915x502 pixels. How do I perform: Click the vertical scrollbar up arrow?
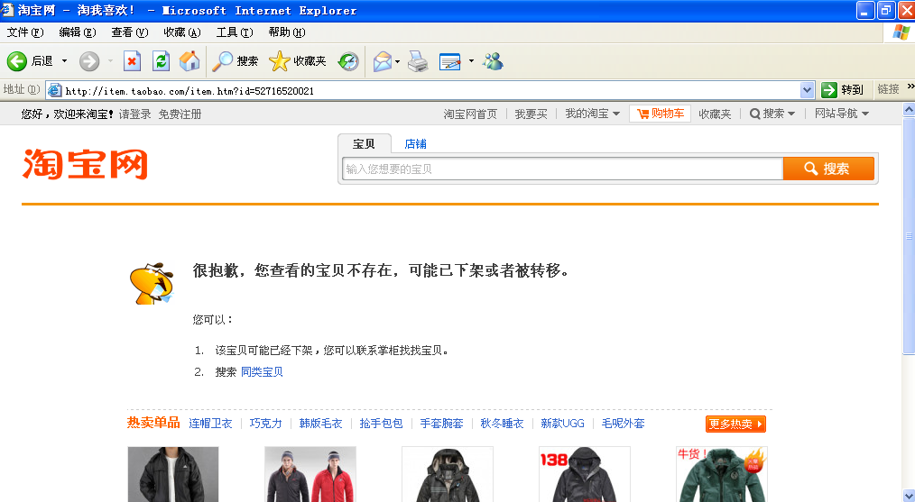(x=909, y=109)
